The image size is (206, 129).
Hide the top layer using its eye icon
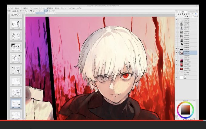(x=176, y=20)
